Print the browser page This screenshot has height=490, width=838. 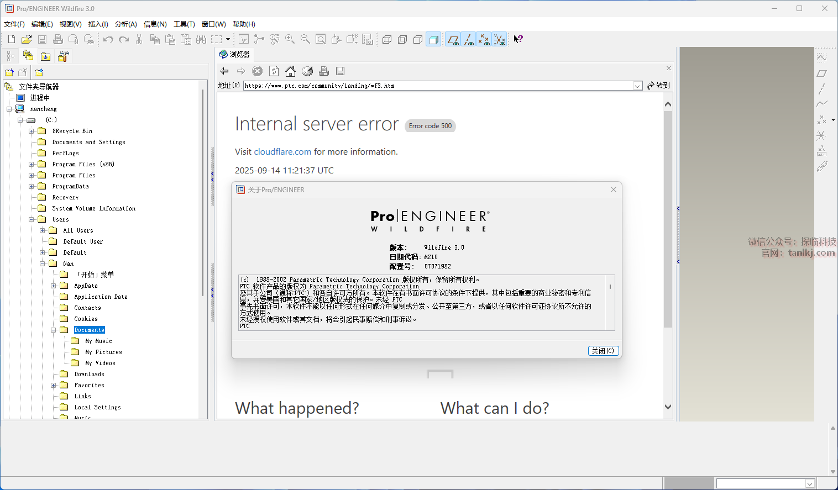pyautogui.click(x=324, y=71)
